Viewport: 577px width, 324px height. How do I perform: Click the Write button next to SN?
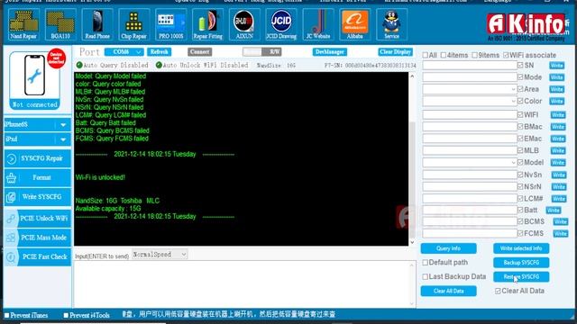coord(556,66)
